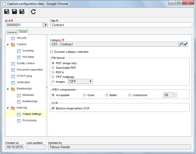Increase the compression value spinner up

point(175,94)
